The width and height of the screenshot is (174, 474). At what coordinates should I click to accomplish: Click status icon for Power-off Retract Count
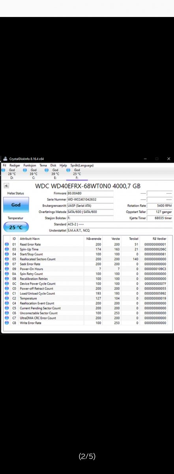tap(7, 289)
